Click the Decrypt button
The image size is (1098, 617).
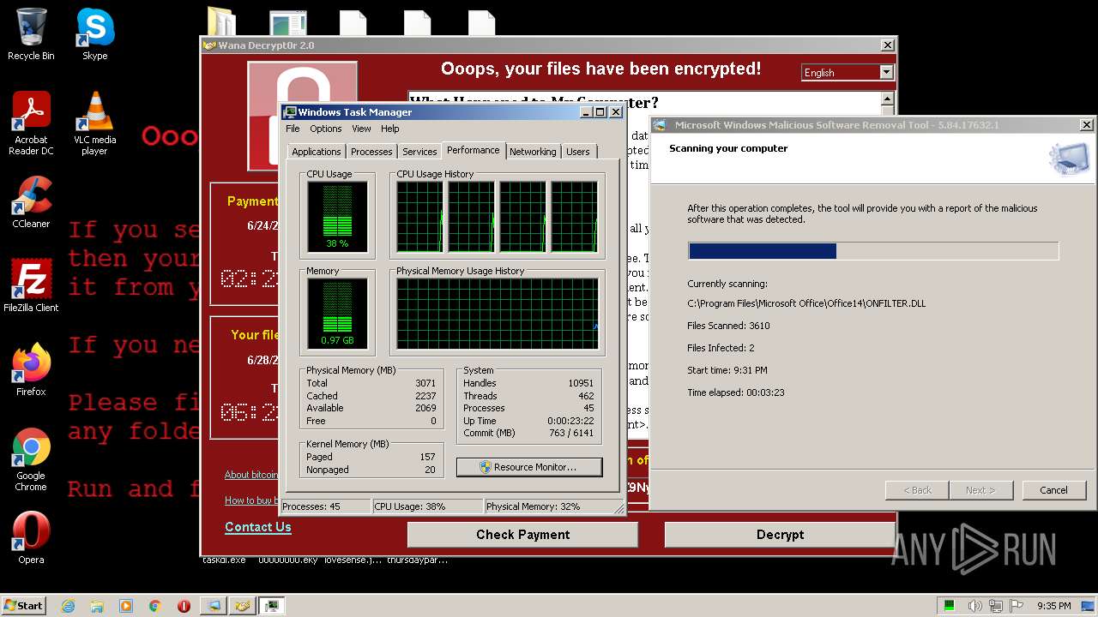tap(780, 535)
